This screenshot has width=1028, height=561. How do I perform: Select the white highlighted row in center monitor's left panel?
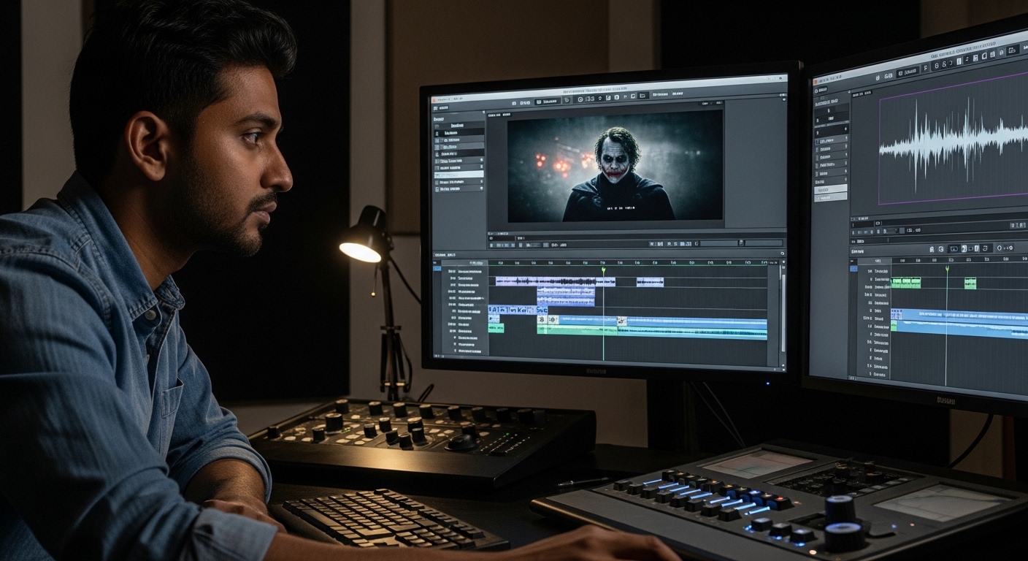click(x=459, y=175)
